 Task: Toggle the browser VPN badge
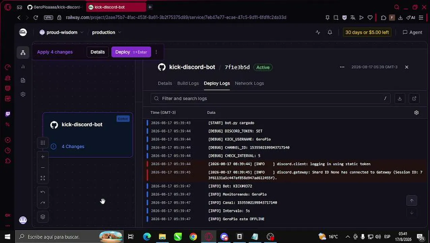49,17
